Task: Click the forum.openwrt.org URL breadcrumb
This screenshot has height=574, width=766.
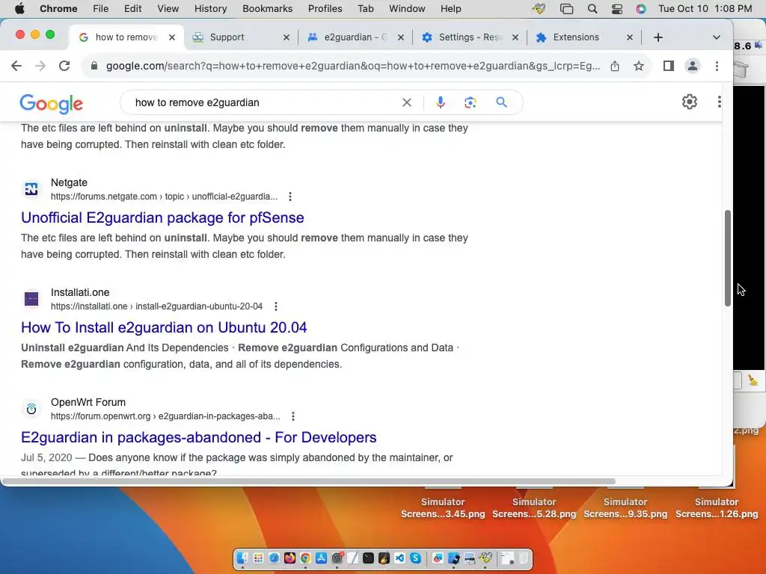Action: (165, 416)
